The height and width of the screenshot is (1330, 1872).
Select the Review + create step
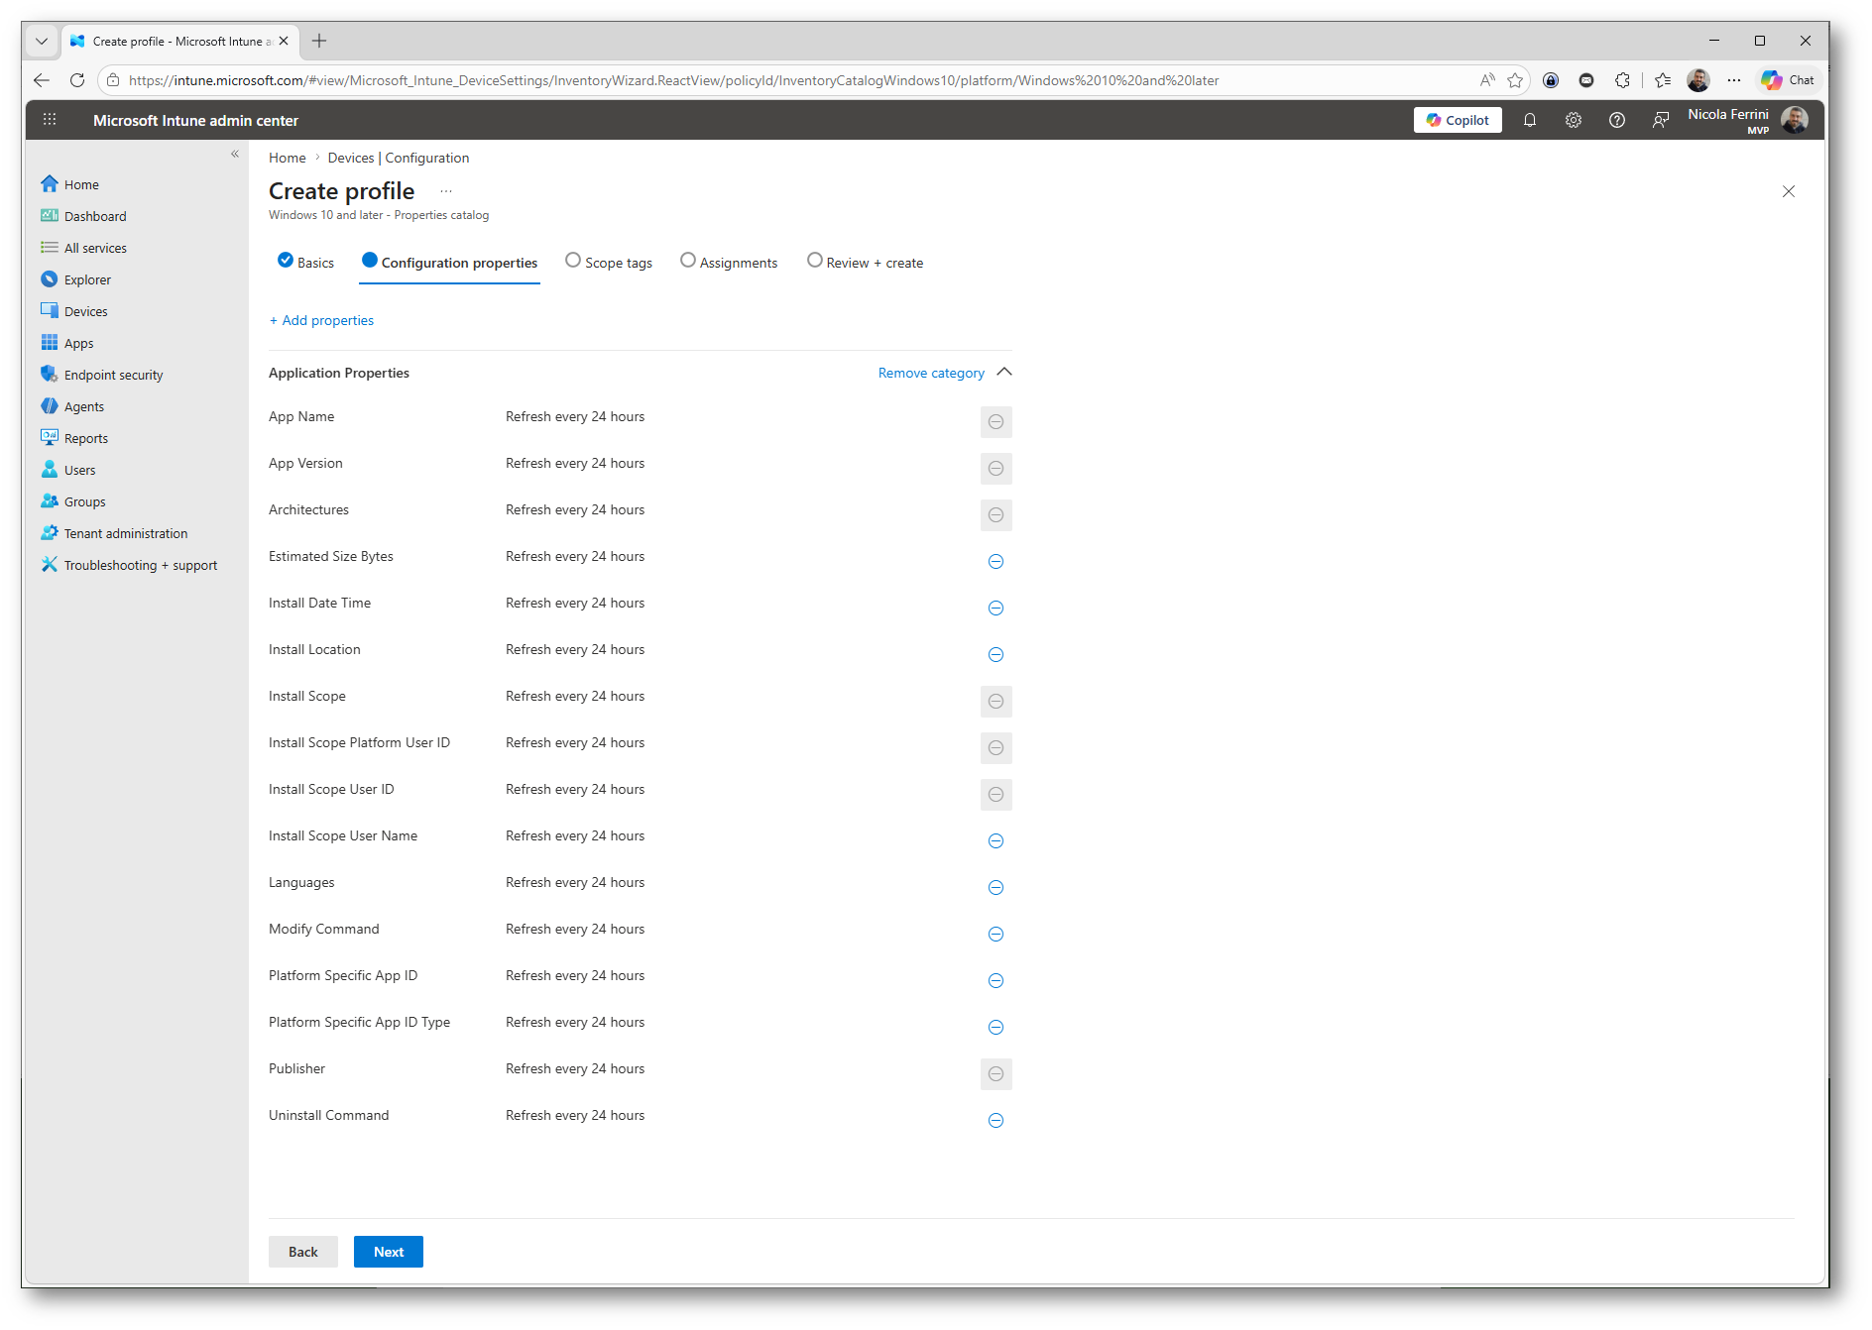(866, 263)
